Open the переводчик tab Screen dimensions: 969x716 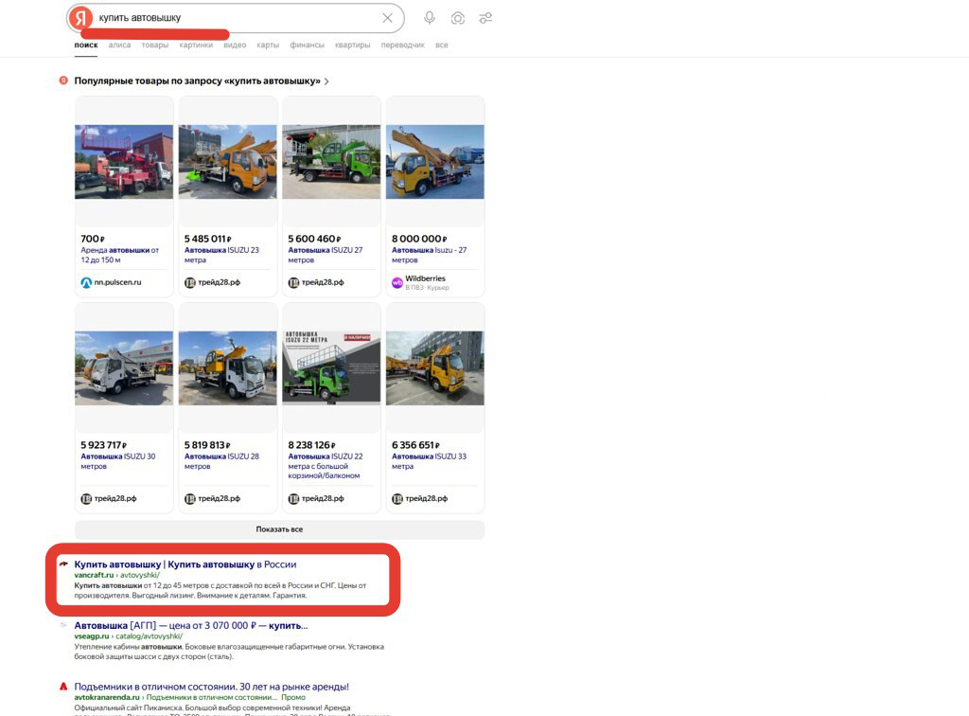(403, 45)
